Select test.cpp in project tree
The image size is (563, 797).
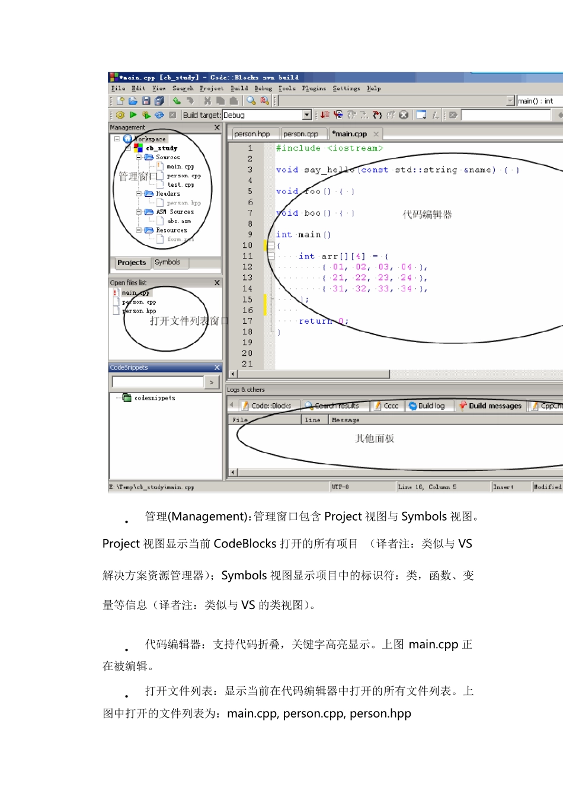coord(181,185)
